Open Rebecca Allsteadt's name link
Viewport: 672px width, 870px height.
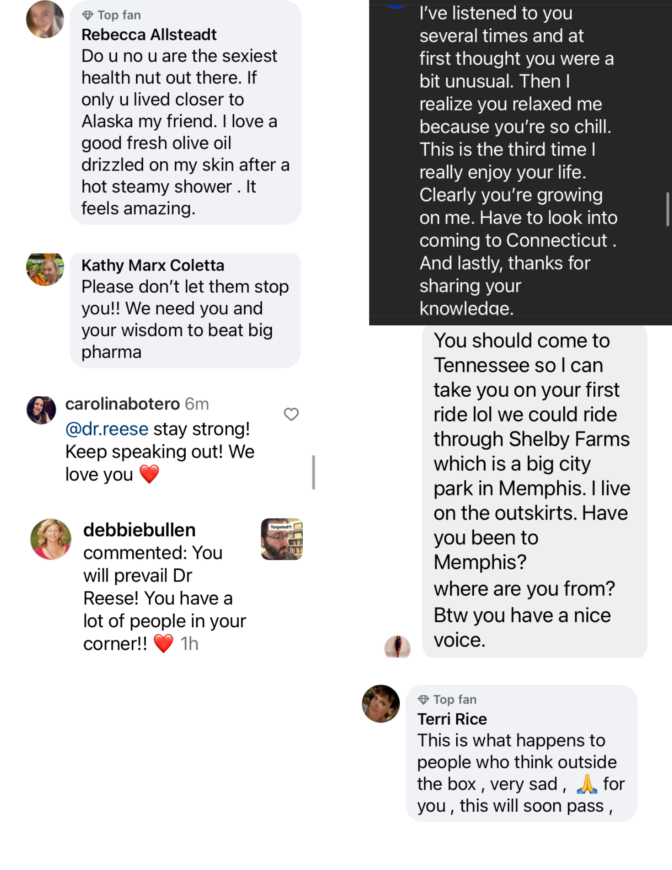[149, 35]
